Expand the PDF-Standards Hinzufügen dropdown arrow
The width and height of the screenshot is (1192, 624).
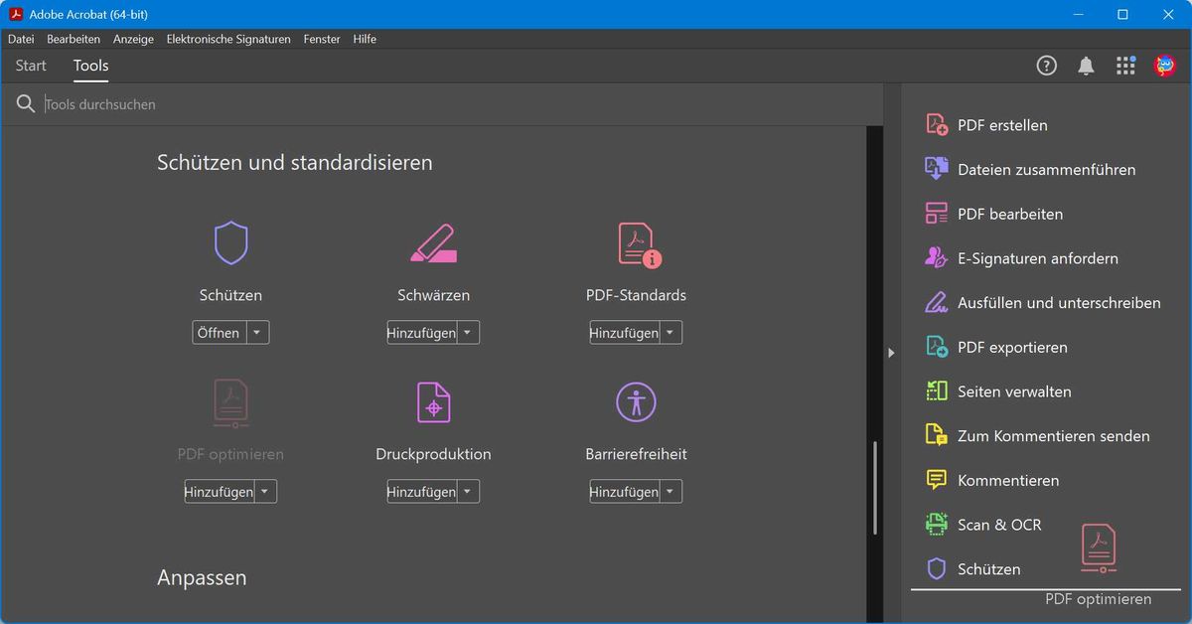(670, 333)
